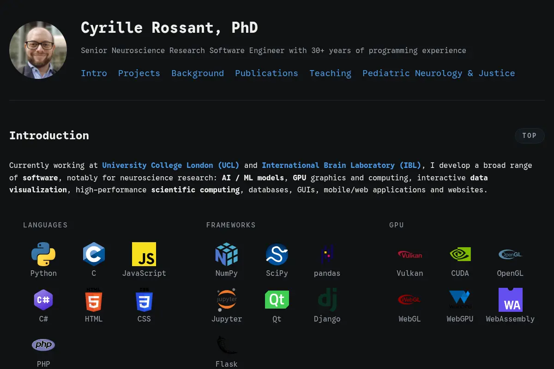The width and height of the screenshot is (554, 369).
Task: Click the OpenGL logo icon
Action: click(510, 254)
